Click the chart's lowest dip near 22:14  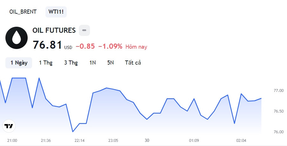73,132
